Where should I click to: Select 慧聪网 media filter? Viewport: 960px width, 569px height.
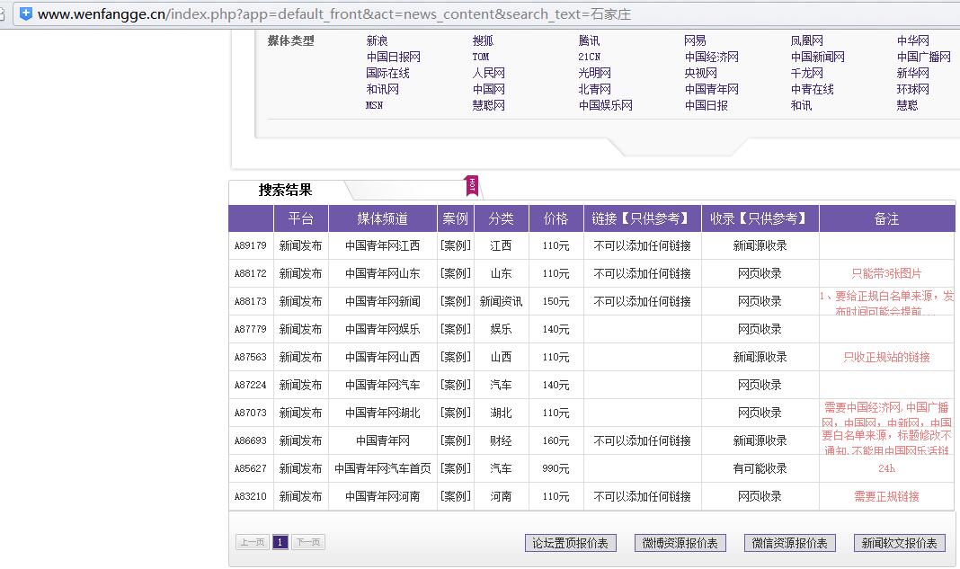tap(489, 105)
